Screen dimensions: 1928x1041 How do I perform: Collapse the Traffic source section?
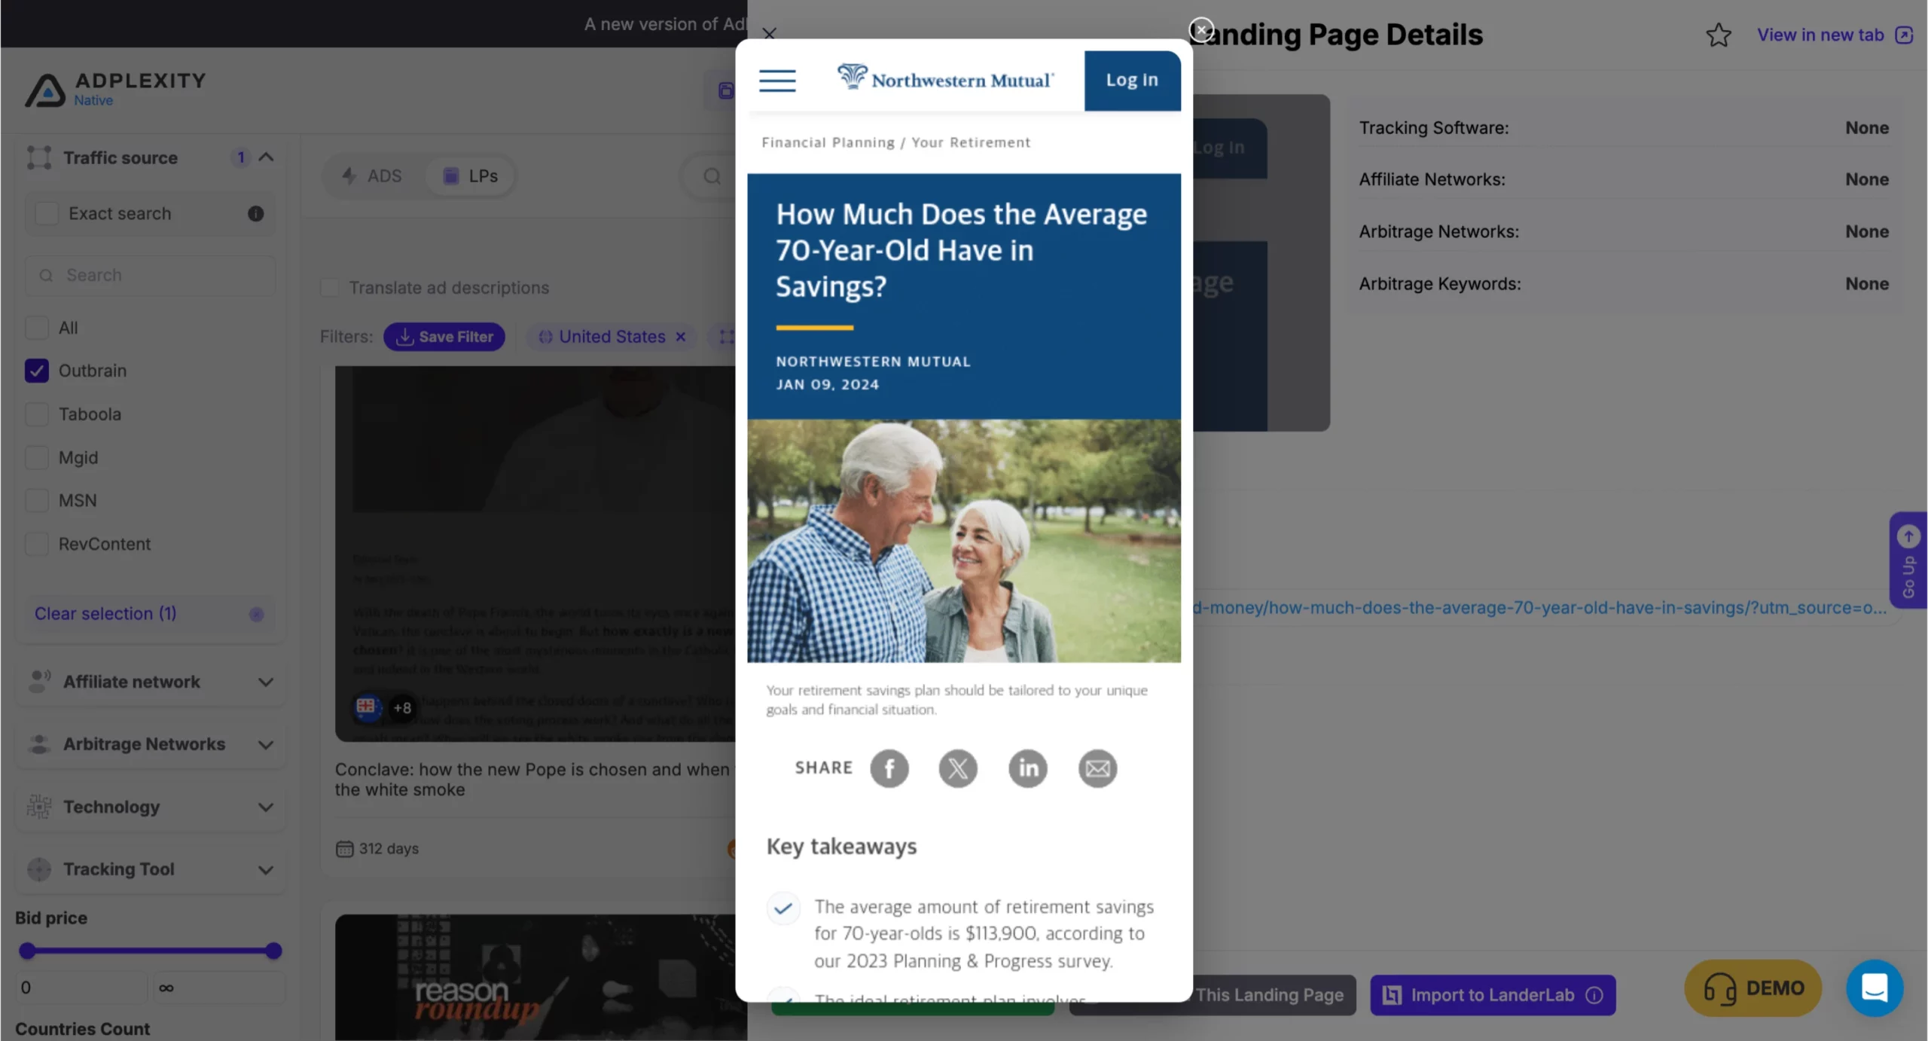[x=266, y=157]
